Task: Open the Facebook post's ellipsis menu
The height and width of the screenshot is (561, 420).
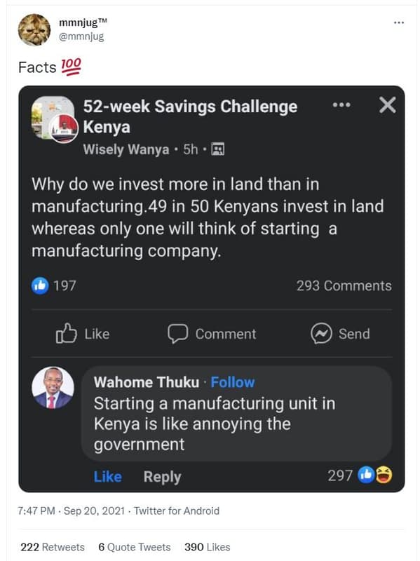Action: (342, 104)
